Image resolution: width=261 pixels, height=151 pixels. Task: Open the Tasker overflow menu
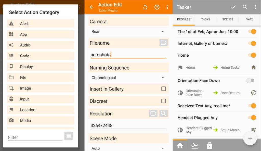(x=255, y=7)
